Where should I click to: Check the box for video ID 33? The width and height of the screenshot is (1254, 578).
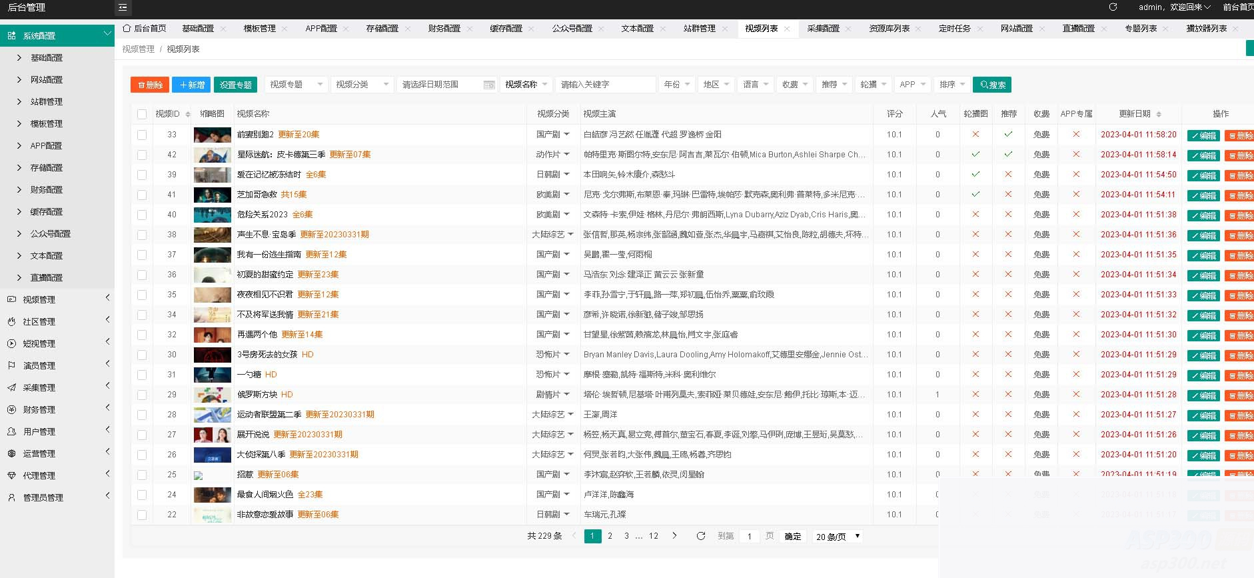tap(142, 135)
